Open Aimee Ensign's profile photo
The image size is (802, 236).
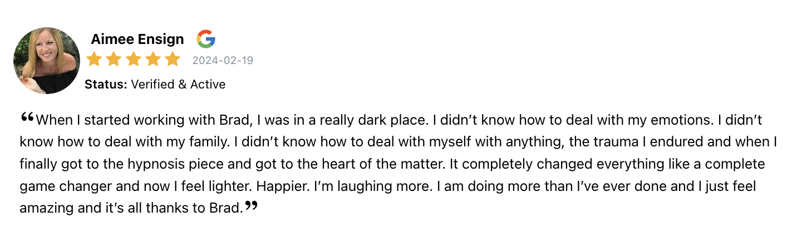pyautogui.click(x=47, y=61)
